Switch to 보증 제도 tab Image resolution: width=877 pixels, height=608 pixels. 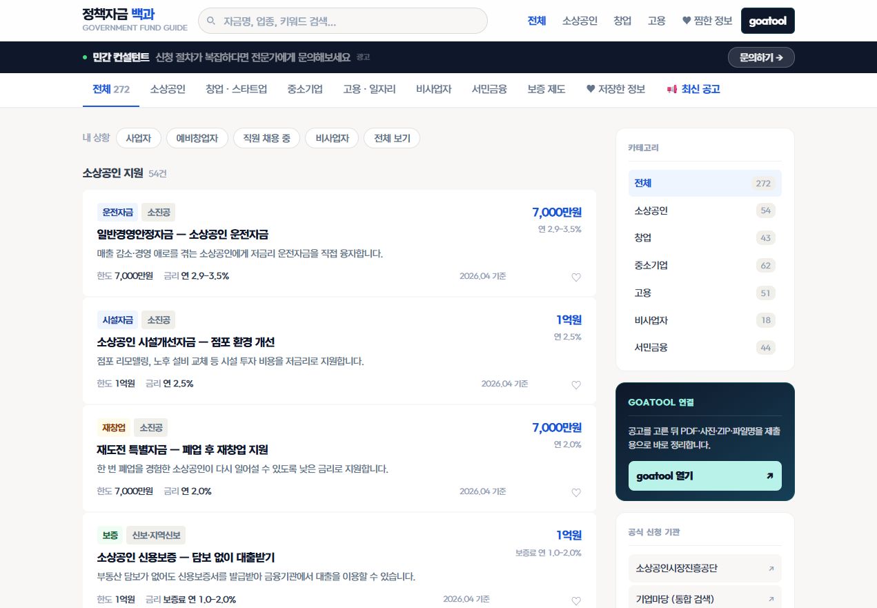(546, 89)
